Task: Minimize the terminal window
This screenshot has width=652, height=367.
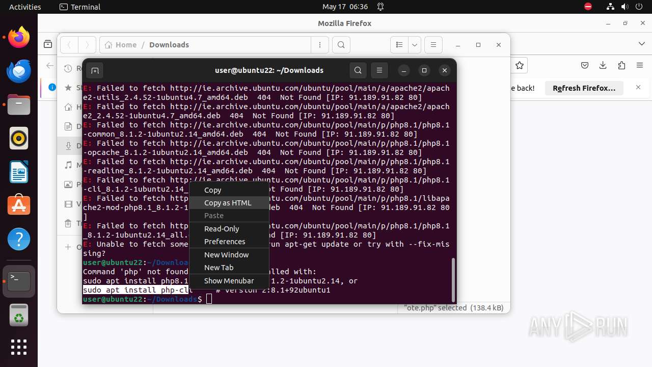Action: pos(403,70)
